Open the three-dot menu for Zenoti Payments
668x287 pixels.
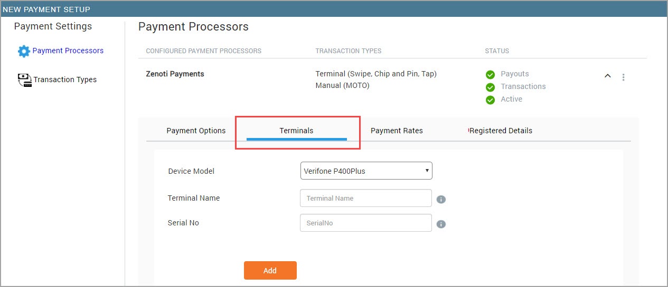[624, 77]
